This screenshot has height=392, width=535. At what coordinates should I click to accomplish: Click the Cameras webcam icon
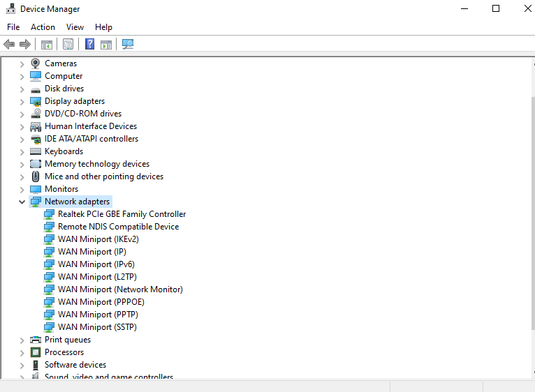tap(35, 63)
